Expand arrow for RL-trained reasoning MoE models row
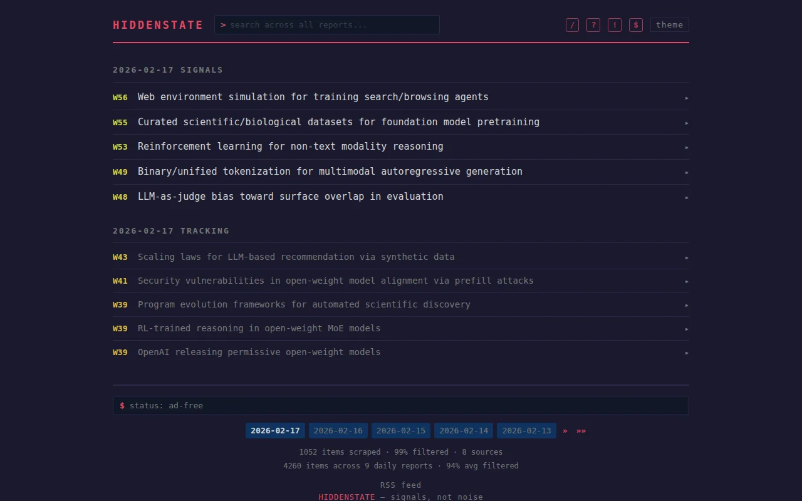This screenshot has height=501, width=802. (687, 329)
